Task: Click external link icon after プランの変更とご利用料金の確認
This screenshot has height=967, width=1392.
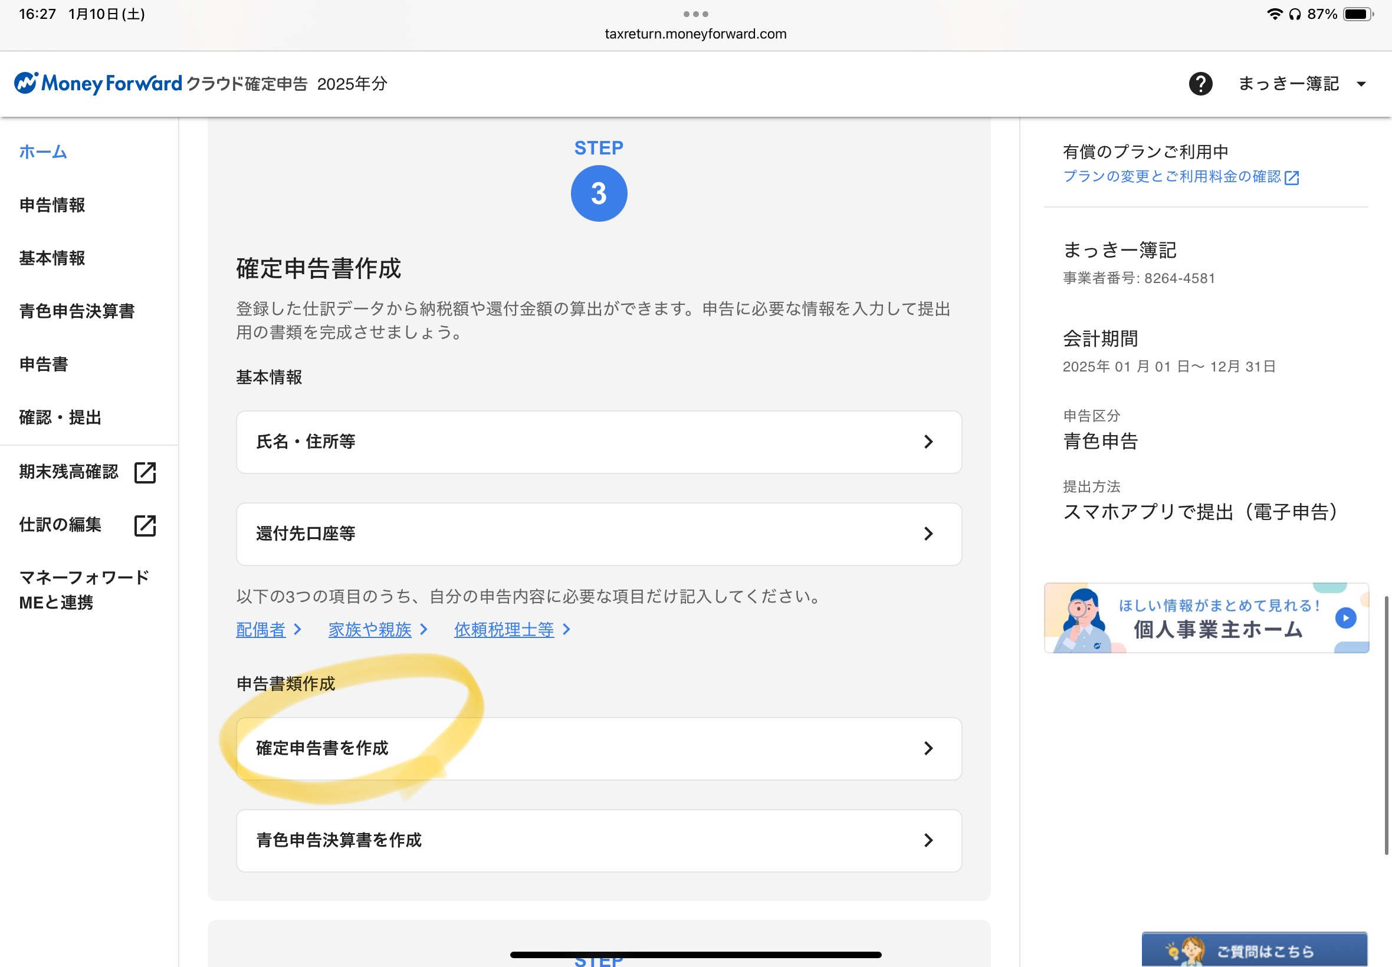Action: click(1292, 177)
